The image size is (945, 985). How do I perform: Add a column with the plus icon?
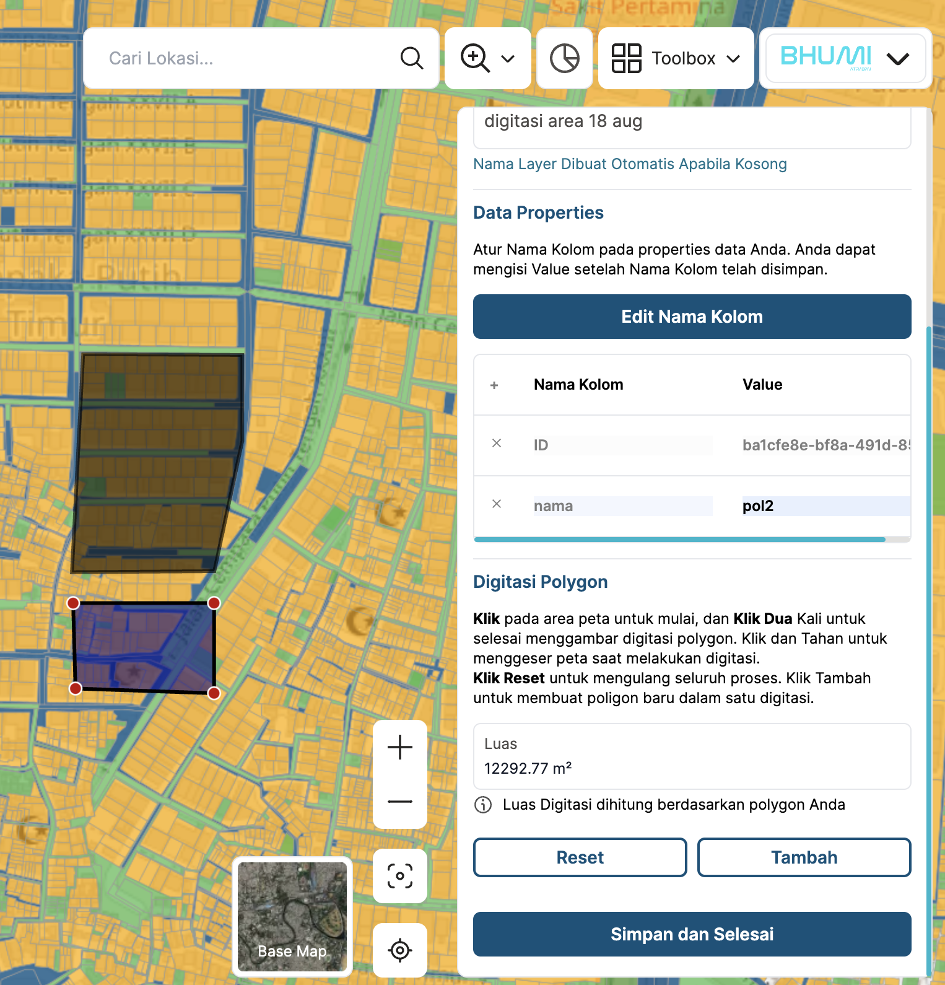pos(494,385)
